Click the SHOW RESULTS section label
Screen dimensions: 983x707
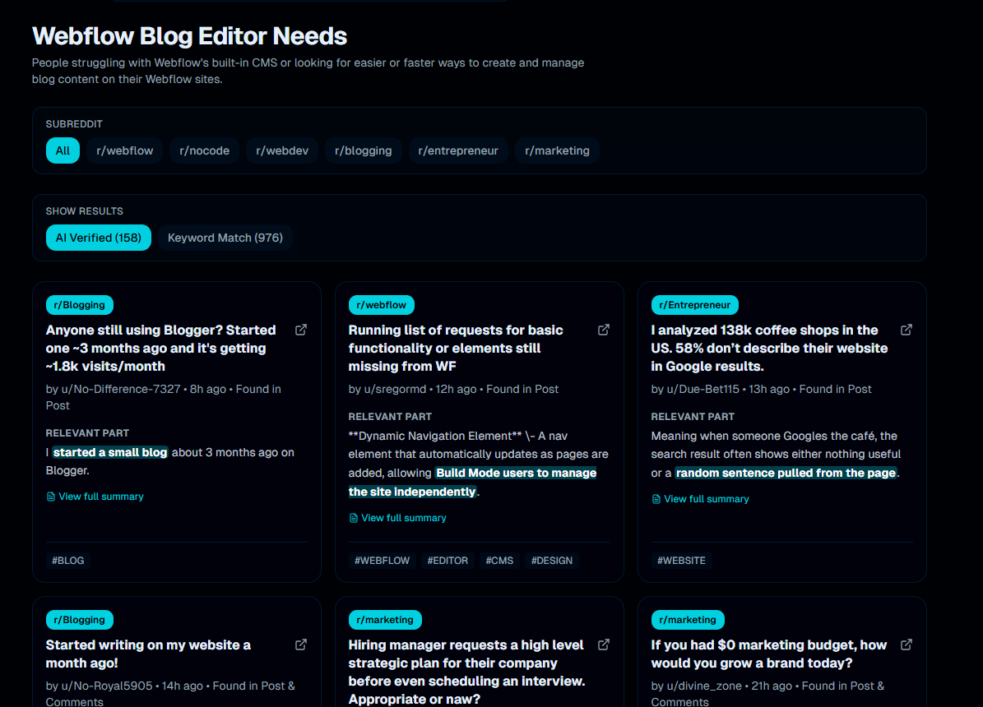click(85, 211)
